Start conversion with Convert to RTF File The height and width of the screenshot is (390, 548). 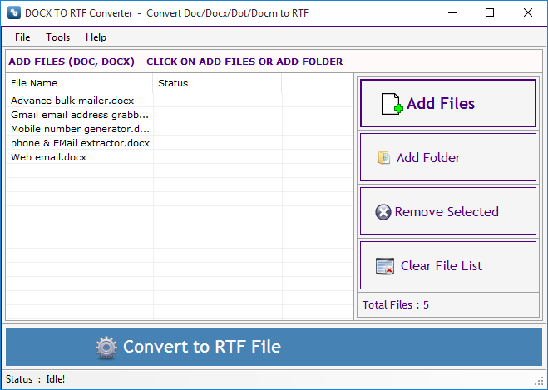click(x=274, y=347)
